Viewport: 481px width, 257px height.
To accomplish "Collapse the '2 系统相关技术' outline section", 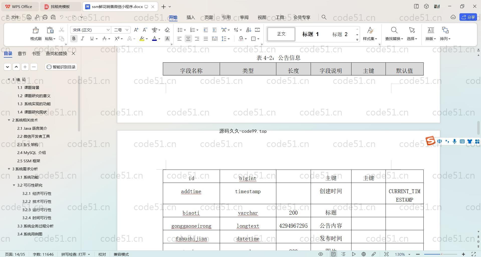I will [x=9, y=120].
